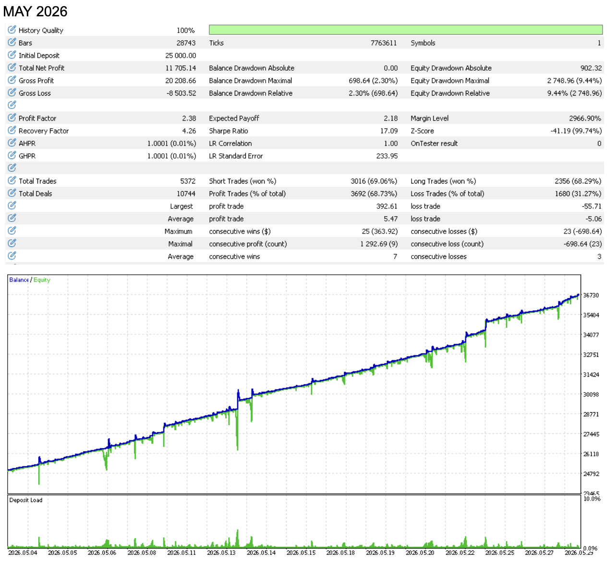Image resolution: width=607 pixels, height=564 pixels.
Task: Select the Balance legend label in chart
Action: (19, 280)
